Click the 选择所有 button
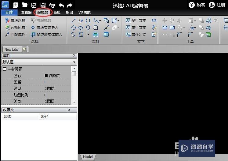The width and height of the screenshot is (228, 161). (x=15, y=28)
